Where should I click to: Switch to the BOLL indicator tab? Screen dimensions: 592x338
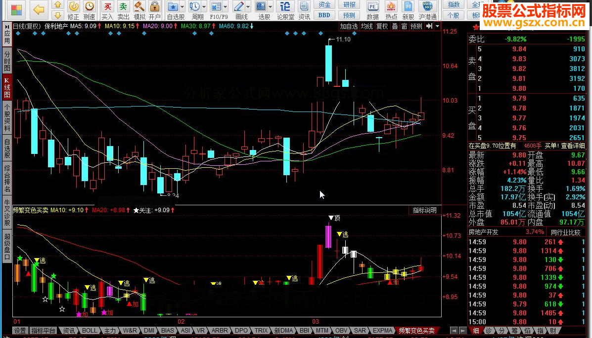click(90, 331)
